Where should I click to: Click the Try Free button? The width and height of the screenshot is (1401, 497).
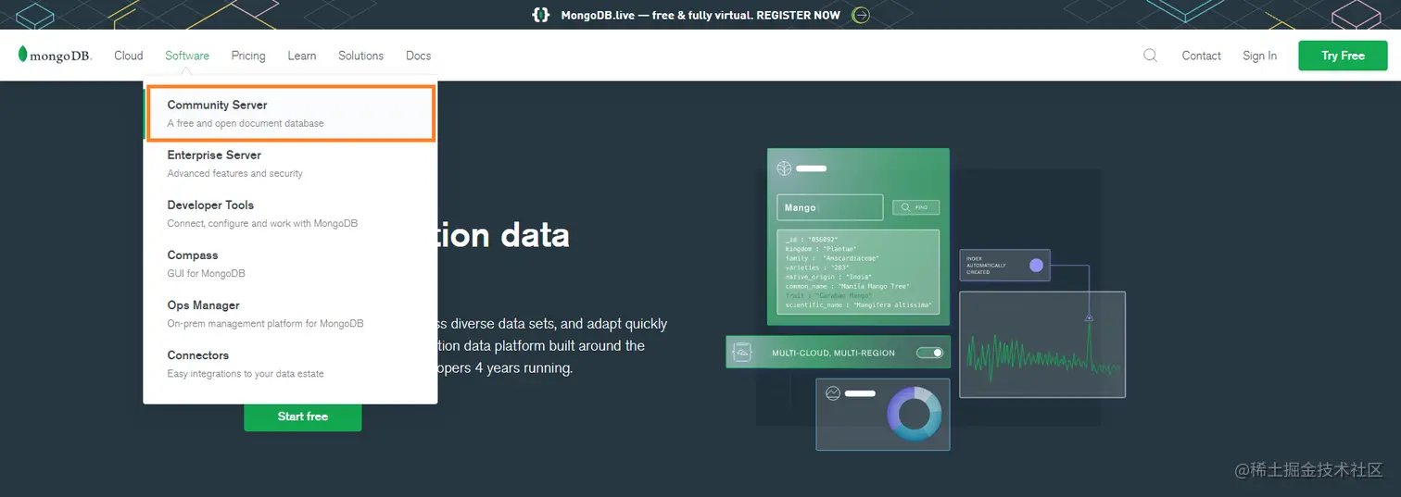pyautogui.click(x=1343, y=56)
